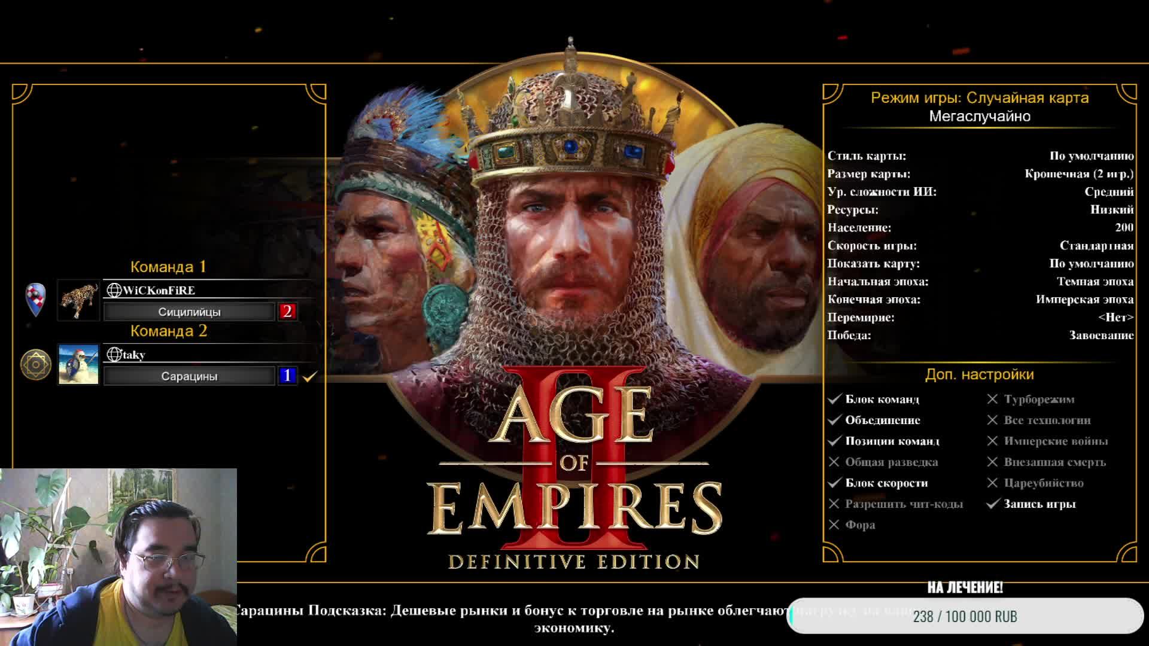The width and height of the screenshot is (1149, 646).
Task: Click the Команда 2 team heading
Action: [x=168, y=331]
